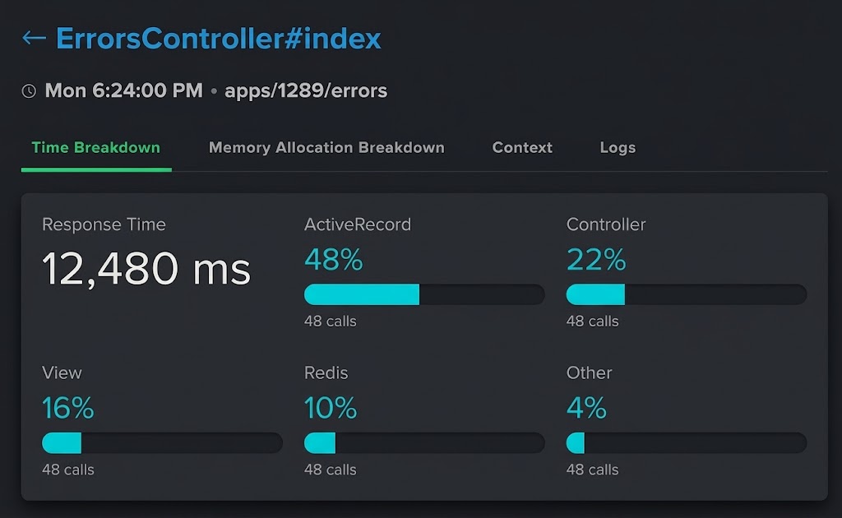Open the ErrorsController#index title link
Screen dimensions: 842x518
(219, 38)
